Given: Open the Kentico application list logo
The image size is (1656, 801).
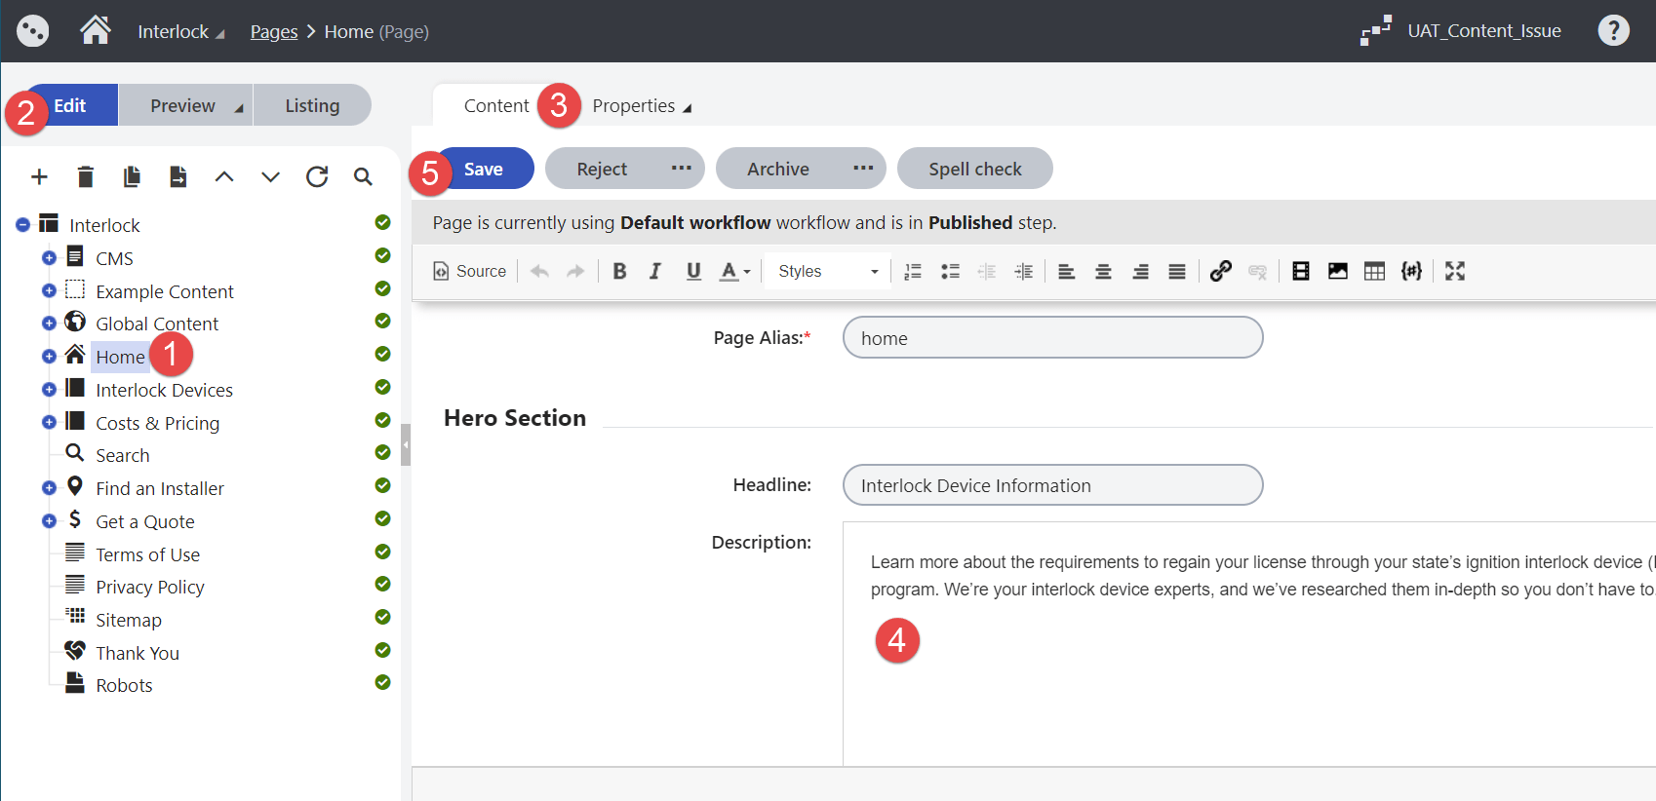Looking at the screenshot, I should 32,31.
